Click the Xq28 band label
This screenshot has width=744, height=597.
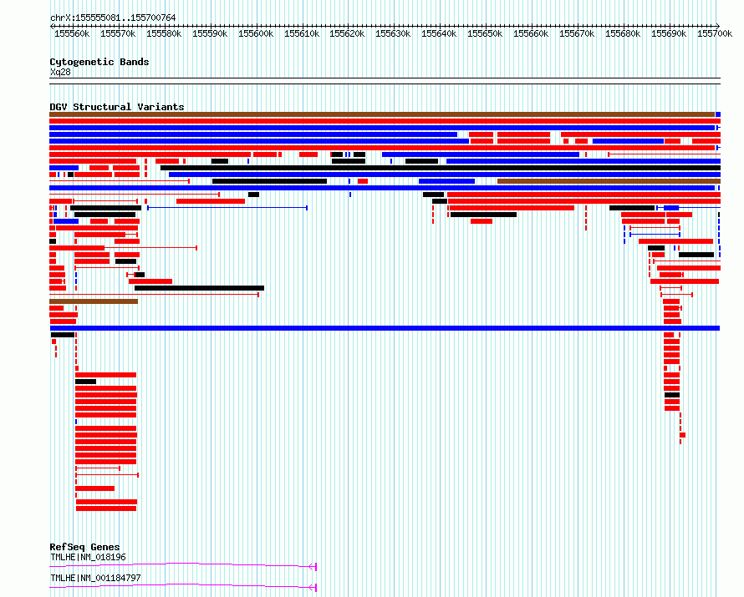pos(60,72)
